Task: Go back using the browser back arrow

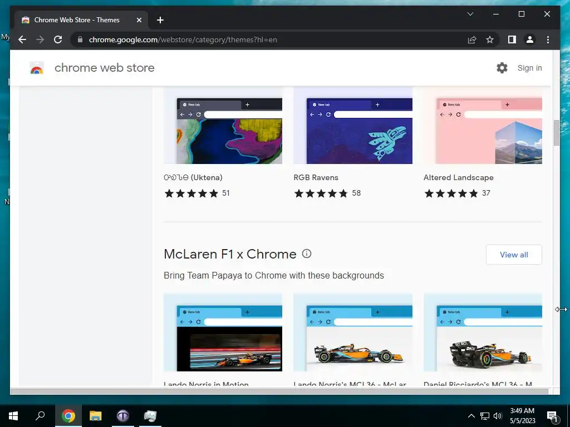Action: pos(22,39)
